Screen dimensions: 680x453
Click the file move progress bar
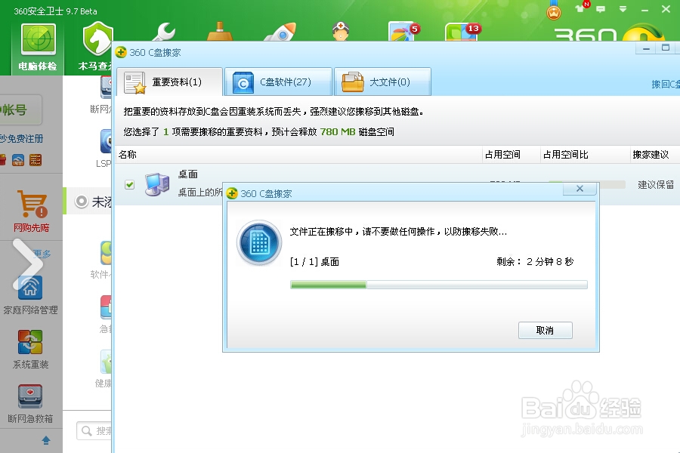[x=438, y=285]
